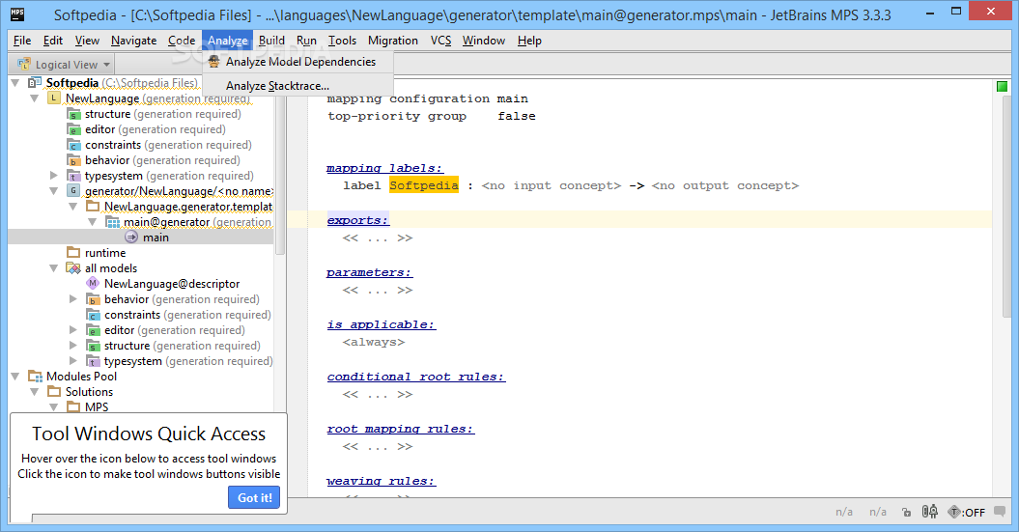This screenshot has height=532, width=1019.
Task: Click the structure aspect icon under NewLanguage
Action: click(x=74, y=114)
